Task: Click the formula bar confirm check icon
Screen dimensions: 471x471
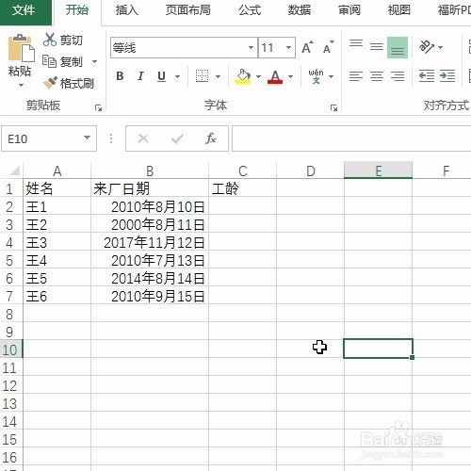Action: (x=177, y=138)
